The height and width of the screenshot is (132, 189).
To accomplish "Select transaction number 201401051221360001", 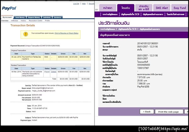I will coord(148,43).
